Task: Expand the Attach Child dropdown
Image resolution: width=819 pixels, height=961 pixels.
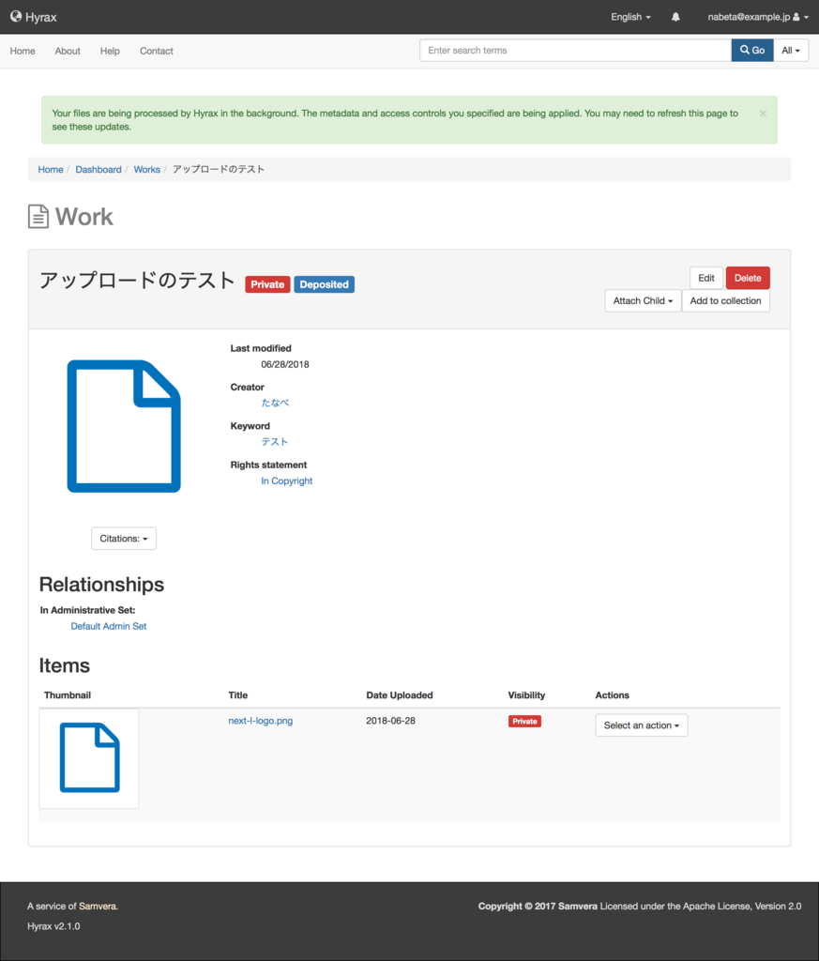Action: (643, 301)
